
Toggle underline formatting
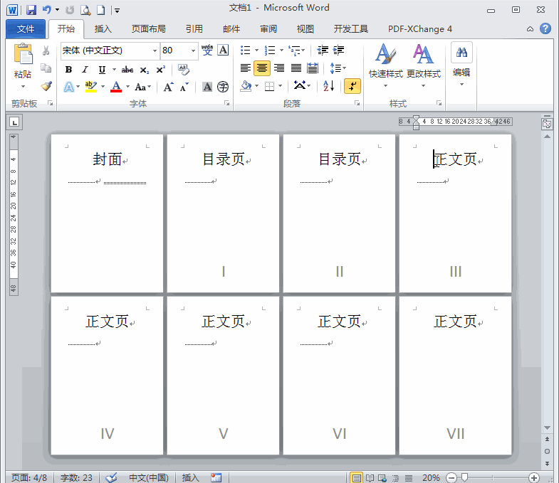pyautogui.click(x=102, y=70)
